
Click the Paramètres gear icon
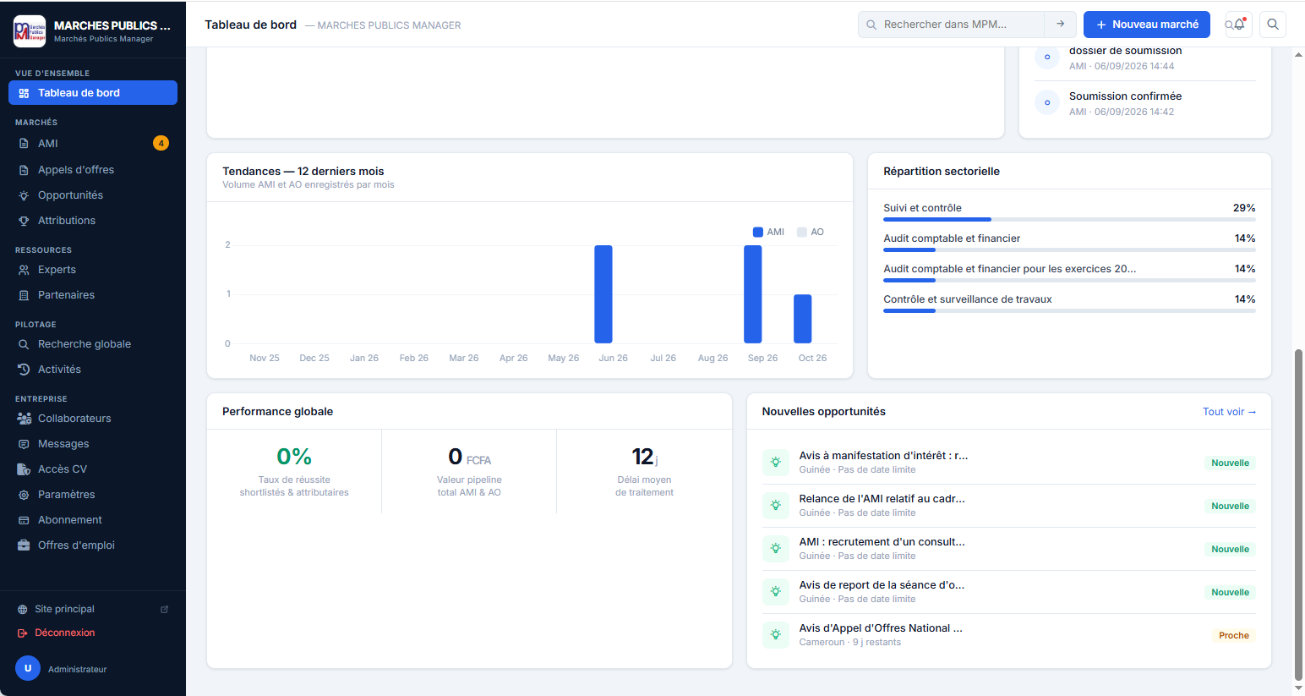point(24,495)
